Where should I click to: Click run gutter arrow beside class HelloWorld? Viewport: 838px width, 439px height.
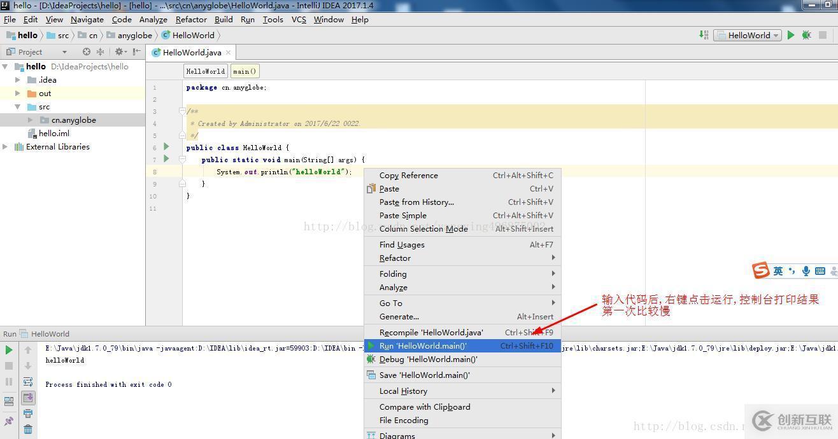pos(167,147)
